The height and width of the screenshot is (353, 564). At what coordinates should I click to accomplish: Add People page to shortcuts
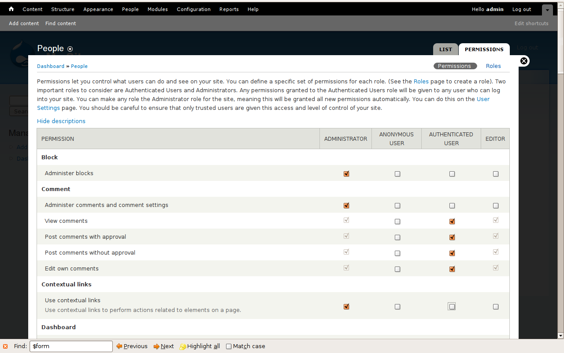[70, 49]
